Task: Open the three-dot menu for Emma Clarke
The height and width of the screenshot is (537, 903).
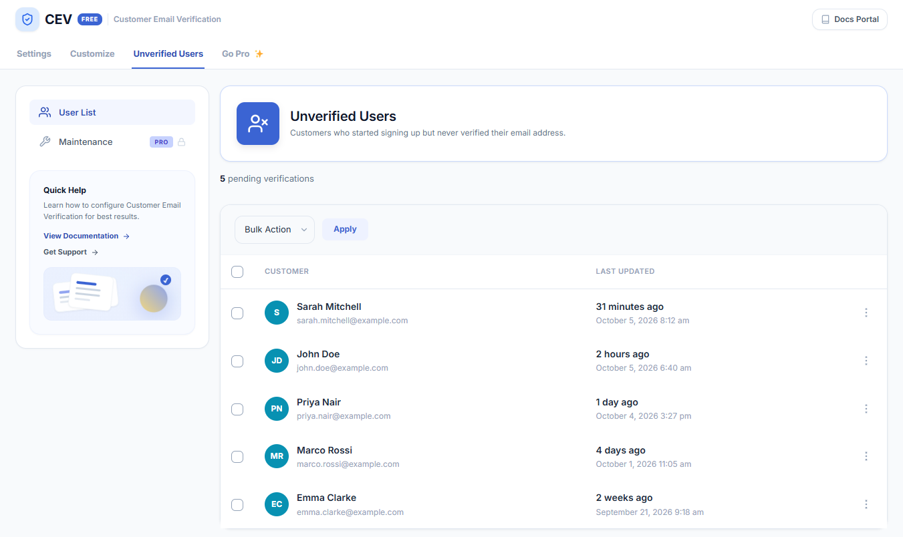Action: coord(866,504)
